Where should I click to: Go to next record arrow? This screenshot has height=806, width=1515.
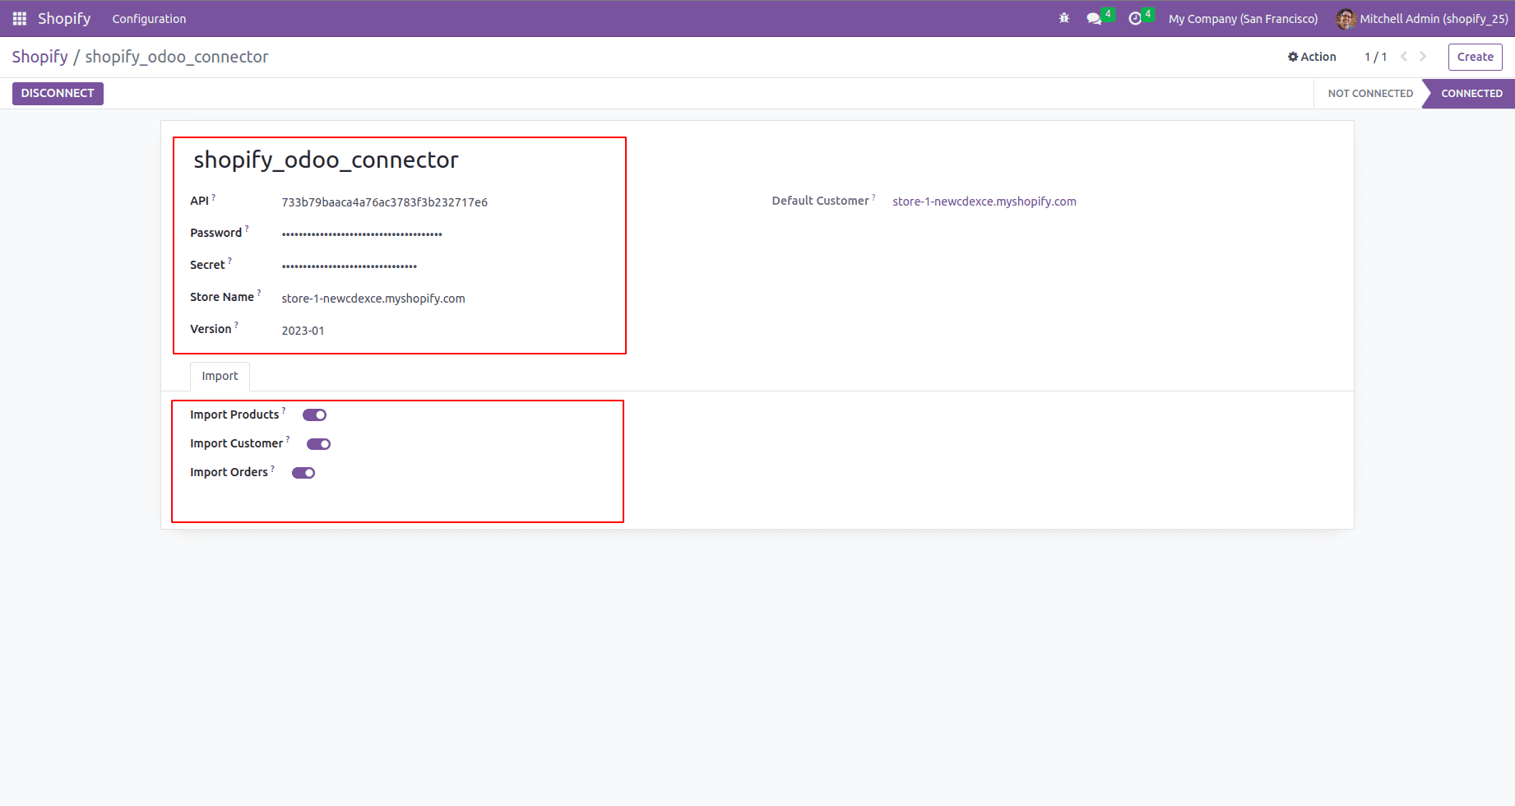pyautogui.click(x=1423, y=57)
